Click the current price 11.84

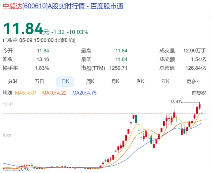[x=23, y=28]
